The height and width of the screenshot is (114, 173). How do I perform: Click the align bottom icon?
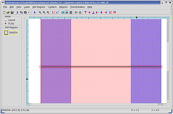pyautogui.click(x=93, y=12)
